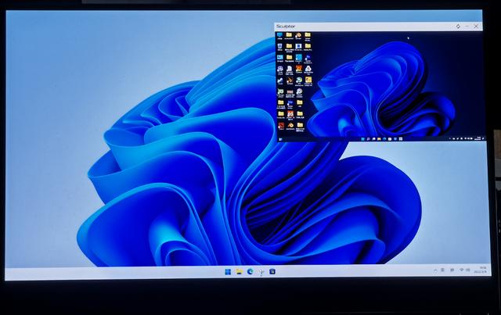Click the Start button inside Sculptor remote view
This screenshot has width=501, height=315.
click(x=363, y=139)
